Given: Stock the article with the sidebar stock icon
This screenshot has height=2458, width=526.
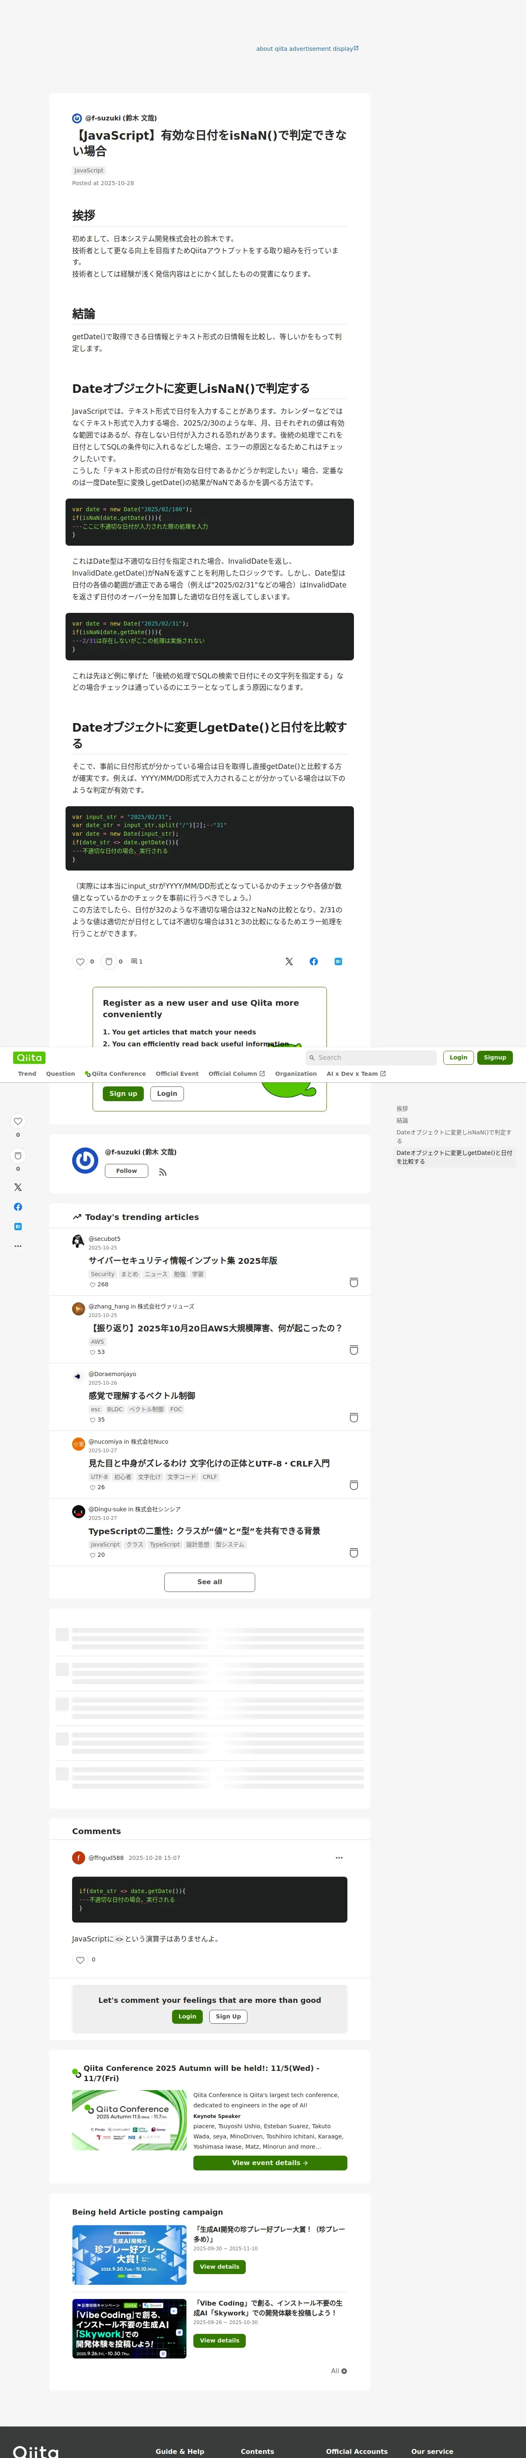Looking at the screenshot, I should pyautogui.click(x=17, y=1156).
